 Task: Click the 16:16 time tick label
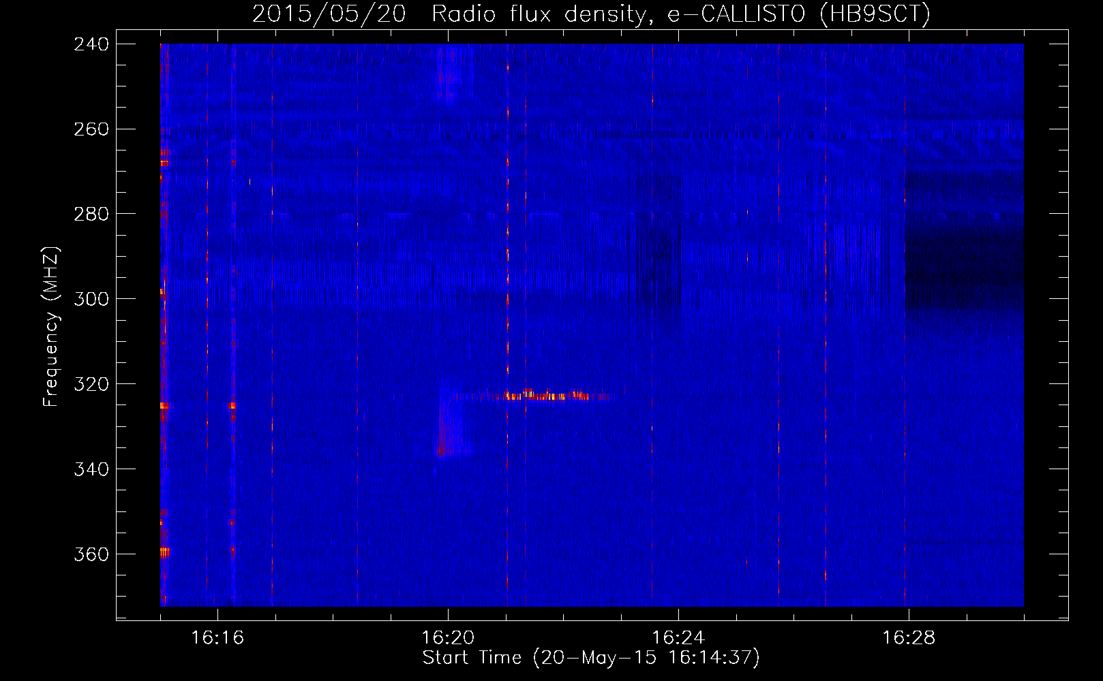217,638
